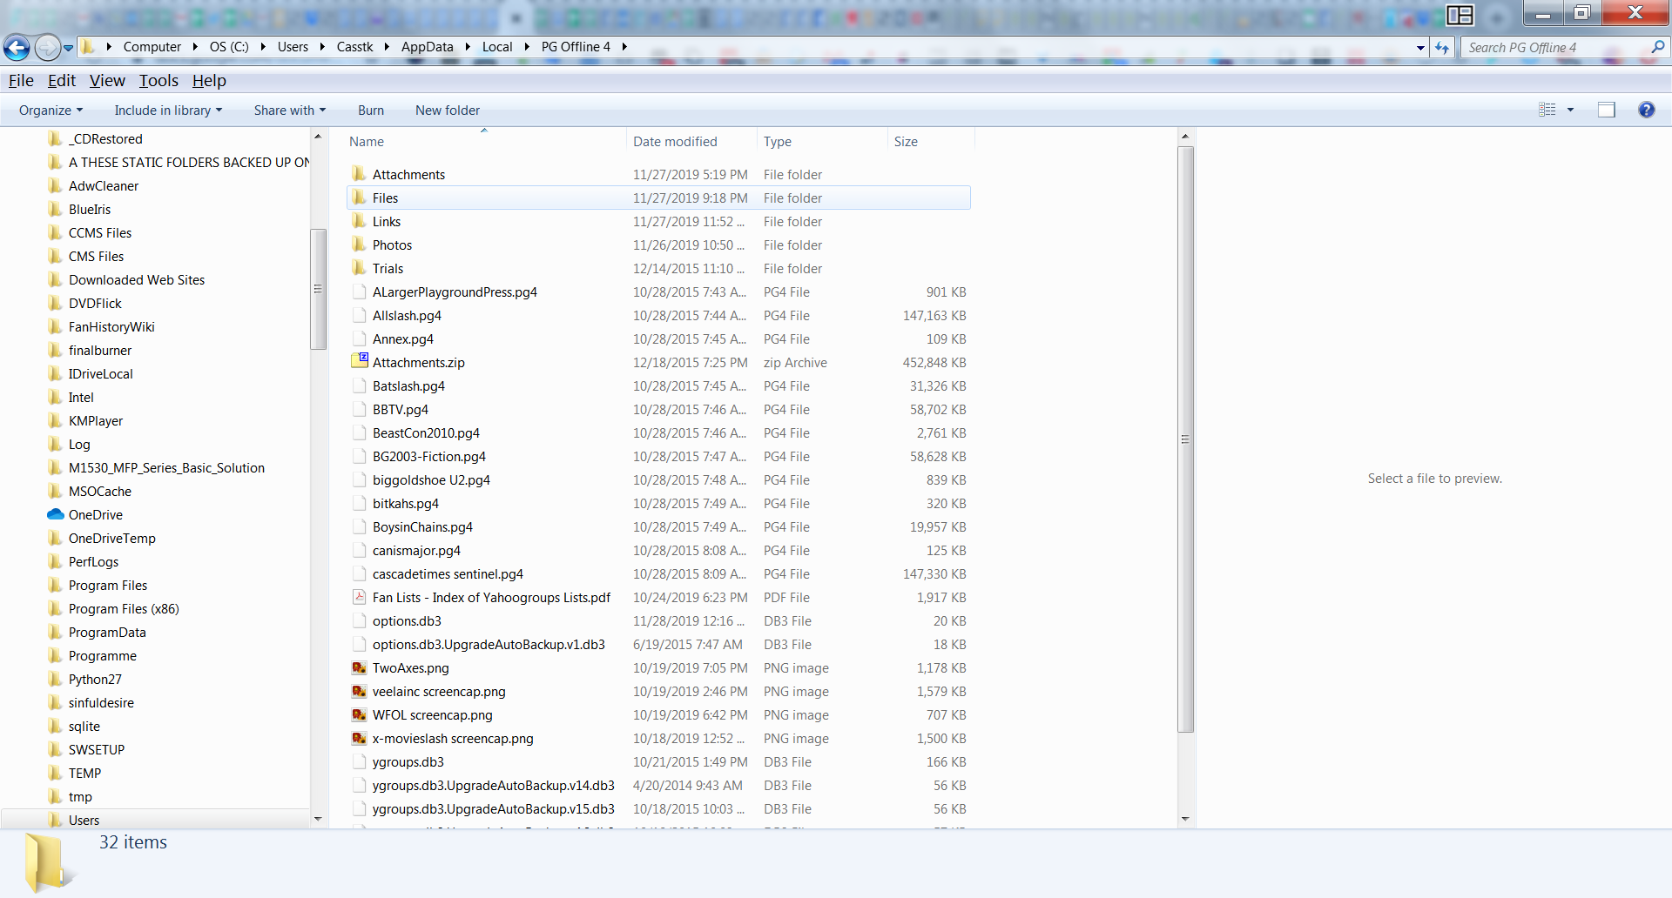Viewport: 1672px width, 898px height.
Task: Open the View menu
Action: [107, 81]
